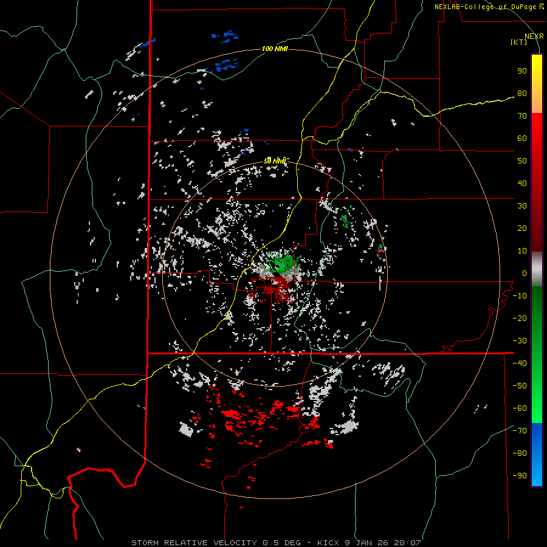Click the Storm Relative Velocity caption at bottom
This screenshot has height=547, width=547.
click(276, 543)
